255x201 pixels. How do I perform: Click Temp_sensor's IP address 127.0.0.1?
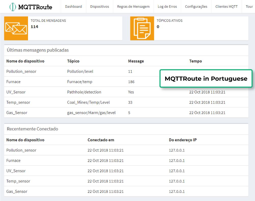pos(177,181)
